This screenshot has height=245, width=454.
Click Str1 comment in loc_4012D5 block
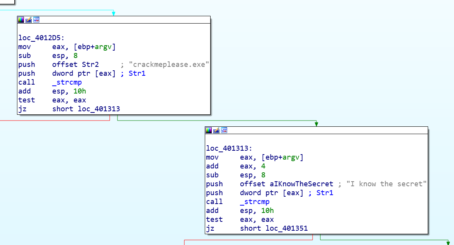point(137,73)
